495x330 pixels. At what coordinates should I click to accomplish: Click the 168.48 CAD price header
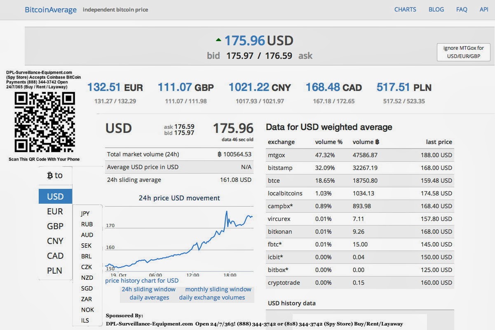pyautogui.click(x=333, y=87)
